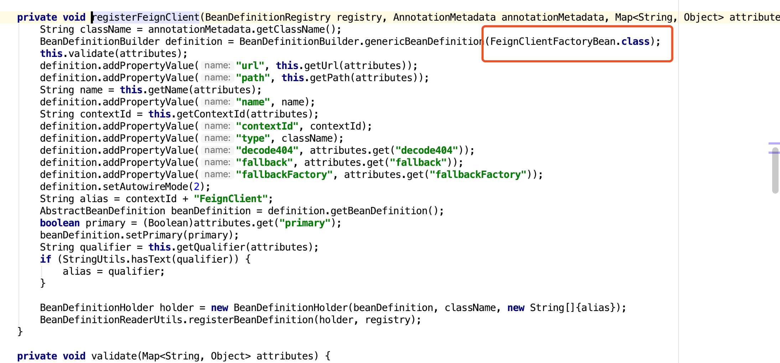Click the genericBeanDefinition method call
780x363 pixels.
point(424,41)
